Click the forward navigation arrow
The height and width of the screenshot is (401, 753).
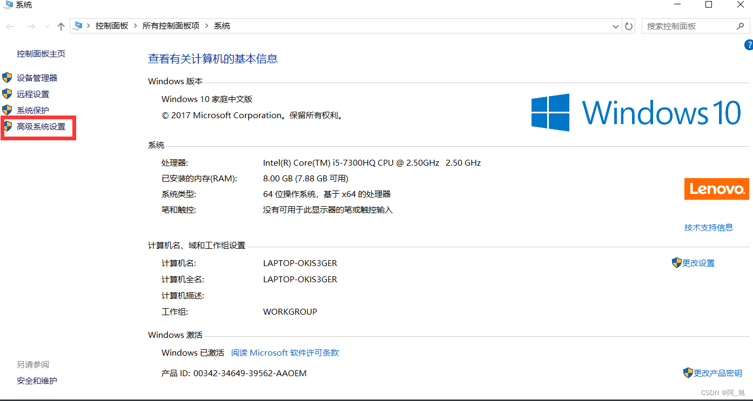coord(31,26)
